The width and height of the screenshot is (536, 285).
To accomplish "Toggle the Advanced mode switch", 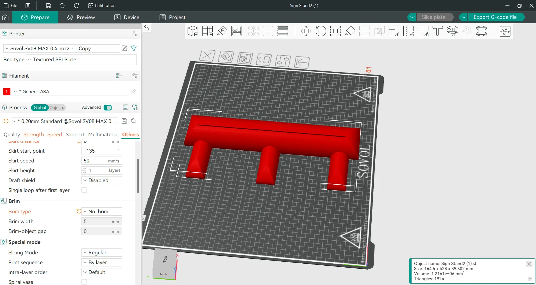I will (x=108, y=107).
